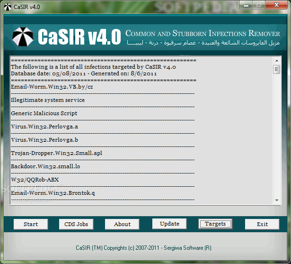Click the Arabic subtitle text in banner
291x264 pixels.
pyautogui.click(x=203, y=43)
